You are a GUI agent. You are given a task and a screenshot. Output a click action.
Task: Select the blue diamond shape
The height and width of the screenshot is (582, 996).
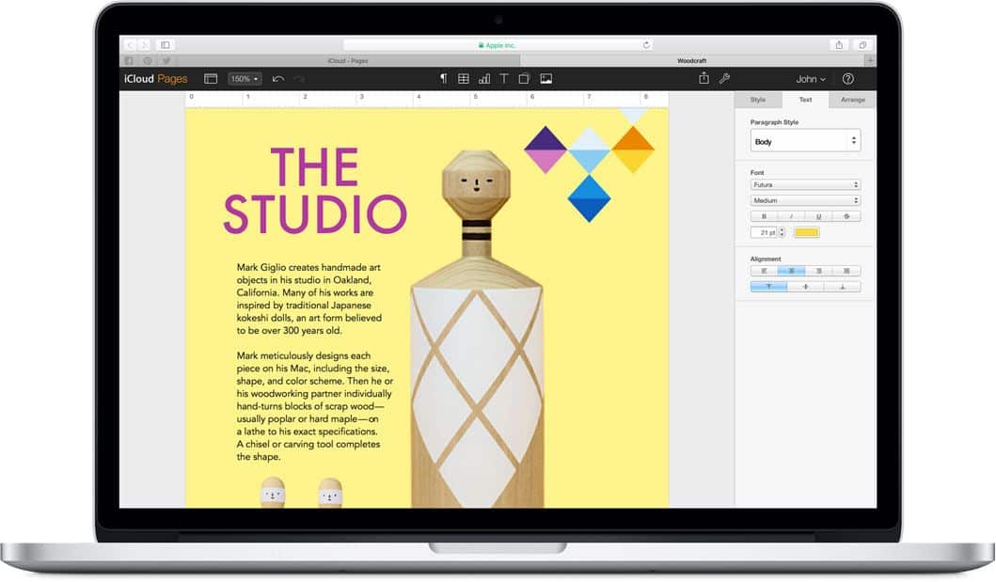589,198
